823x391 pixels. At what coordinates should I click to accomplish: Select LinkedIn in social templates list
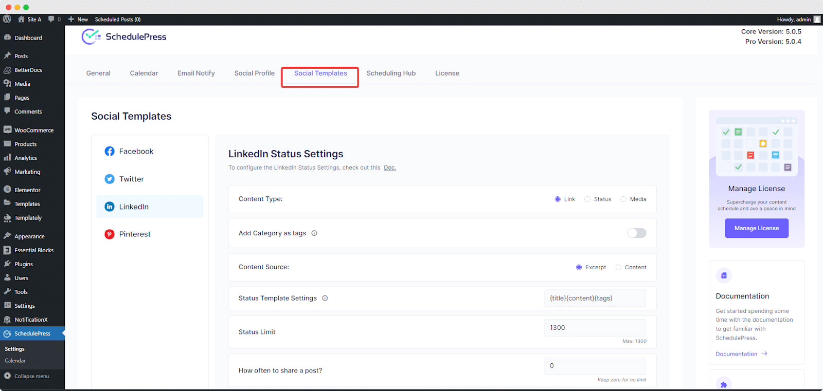(x=150, y=207)
